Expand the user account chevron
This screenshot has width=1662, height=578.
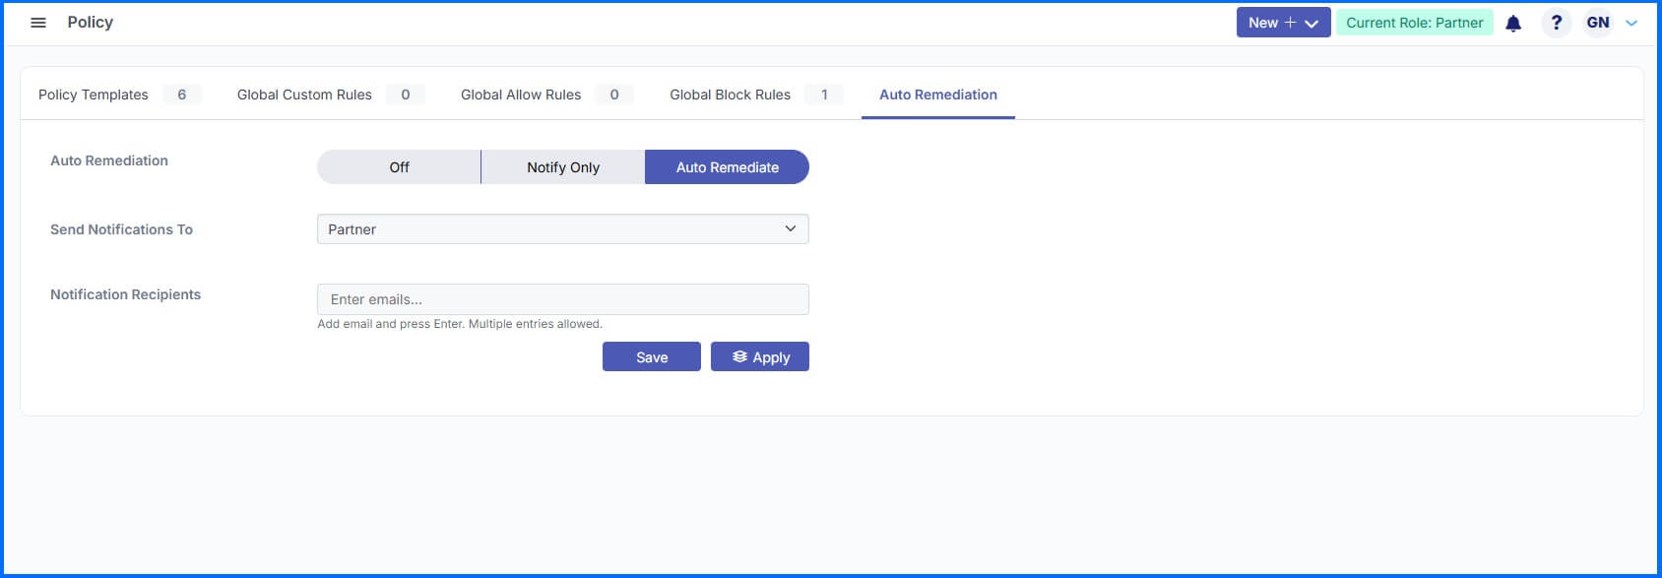click(1631, 23)
